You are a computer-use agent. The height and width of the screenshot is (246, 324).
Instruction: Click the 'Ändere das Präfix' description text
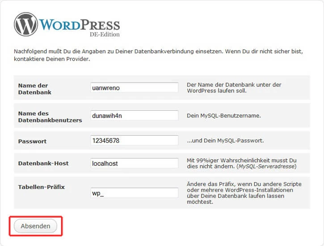pyautogui.click(x=244, y=184)
